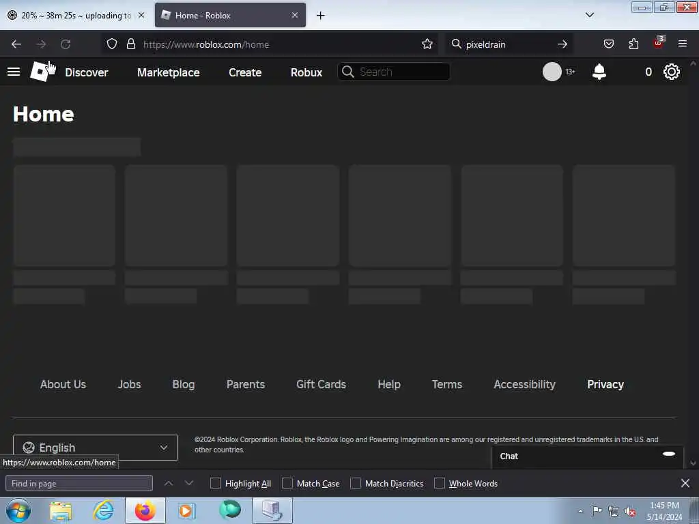Close the uploading tab

tap(141, 15)
